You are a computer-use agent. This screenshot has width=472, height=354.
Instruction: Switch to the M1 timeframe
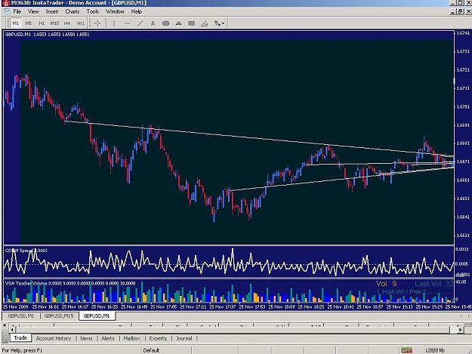pos(16,23)
